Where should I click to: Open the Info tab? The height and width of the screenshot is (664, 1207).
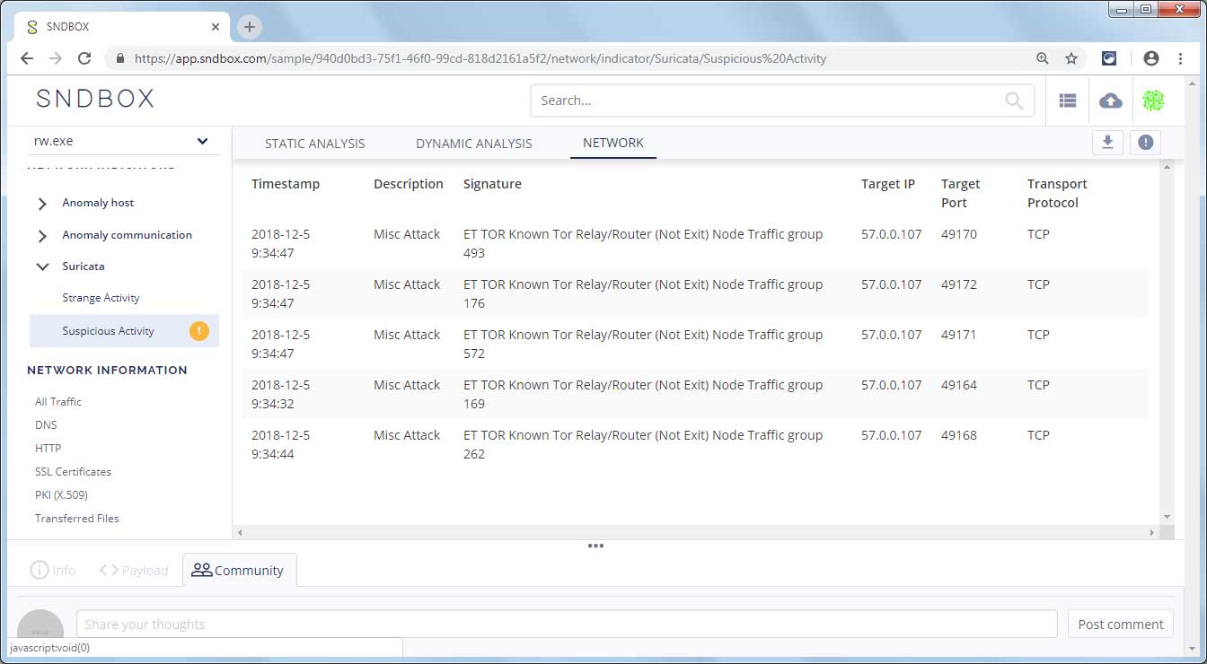[x=53, y=570]
